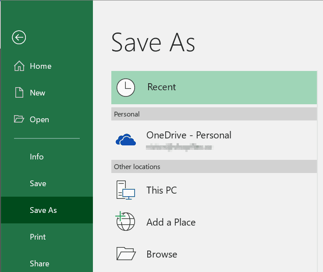Select the highlighted Save As item
This screenshot has width=323, height=272.
click(x=43, y=210)
